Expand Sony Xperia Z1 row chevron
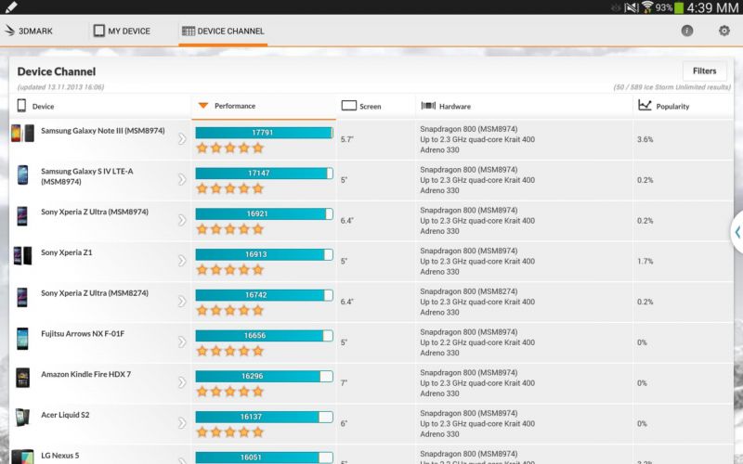 (x=182, y=261)
